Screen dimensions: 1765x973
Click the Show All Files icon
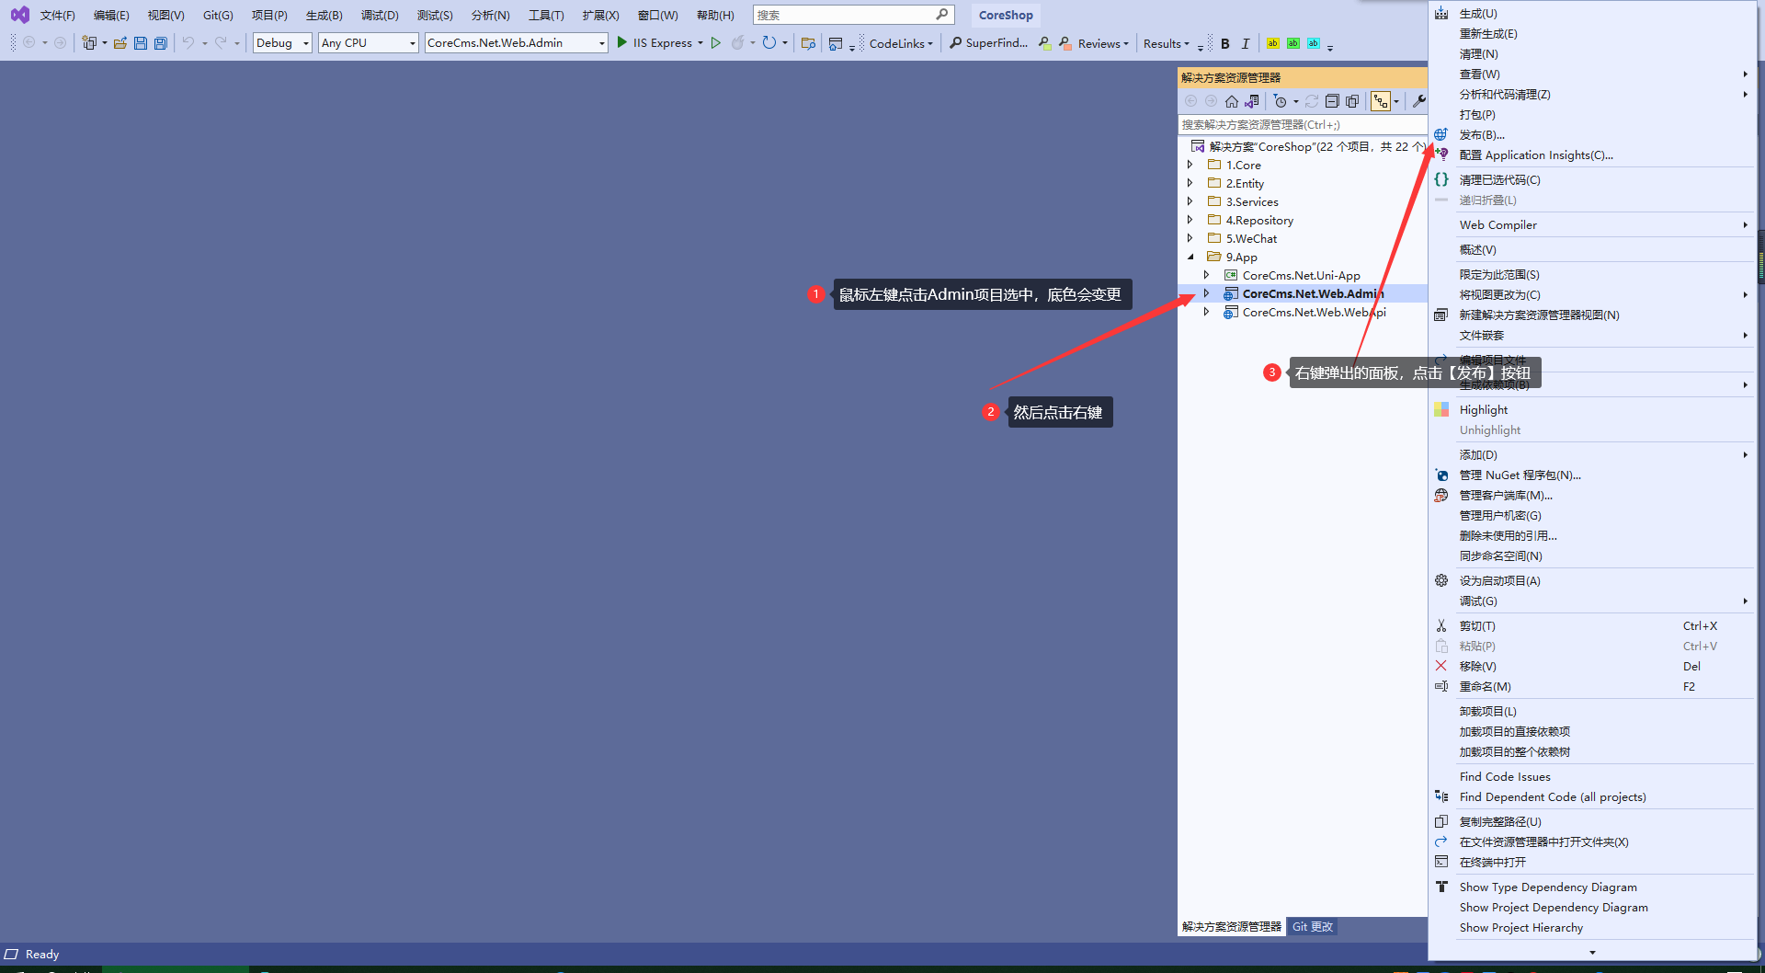tap(1352, 101)
